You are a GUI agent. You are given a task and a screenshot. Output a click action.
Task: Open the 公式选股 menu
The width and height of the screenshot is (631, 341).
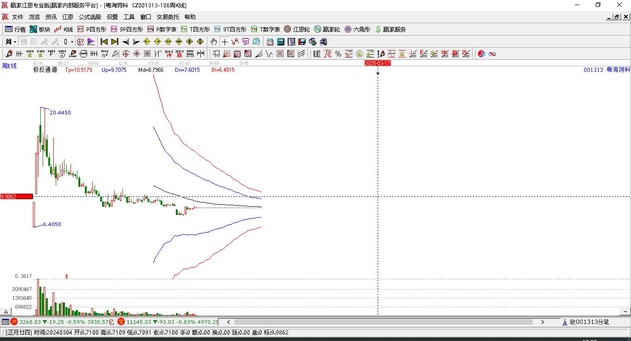coord(90,17)
